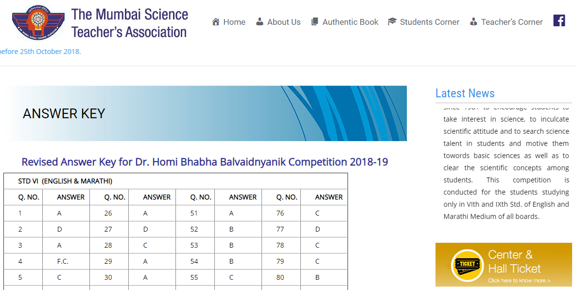
Task: Open the Authentic Book menu item
Action: (350, 22)
